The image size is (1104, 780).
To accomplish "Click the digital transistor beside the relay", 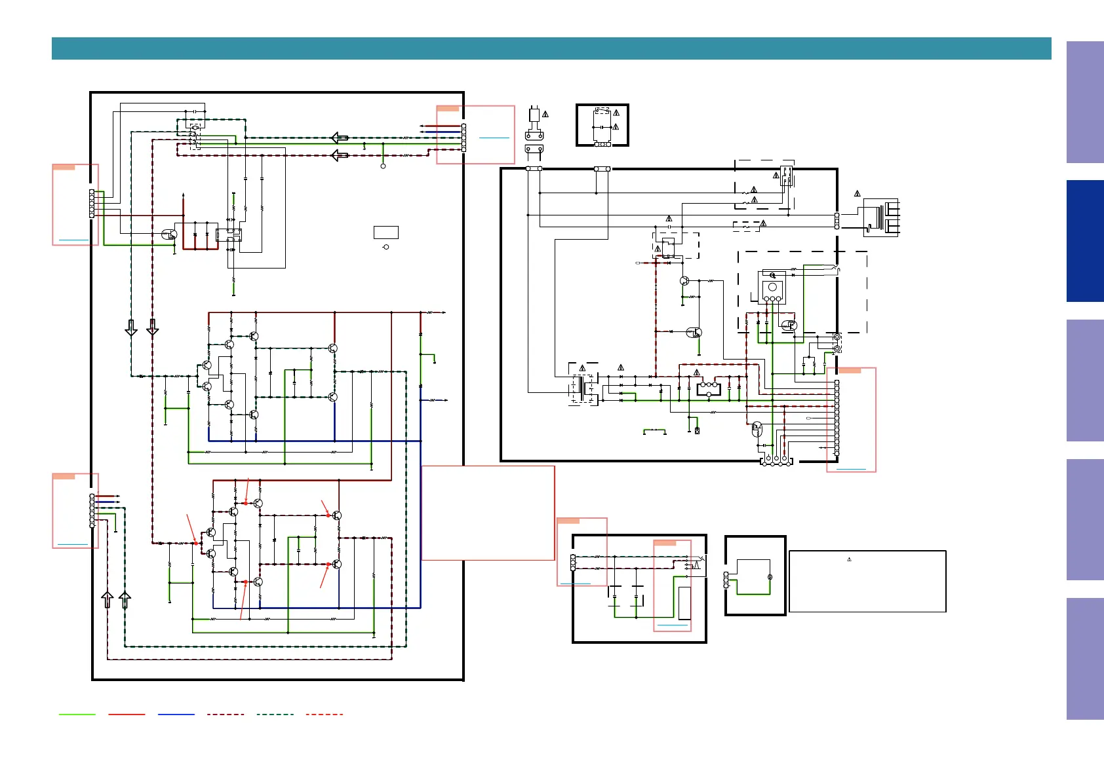I will (170, 234).
